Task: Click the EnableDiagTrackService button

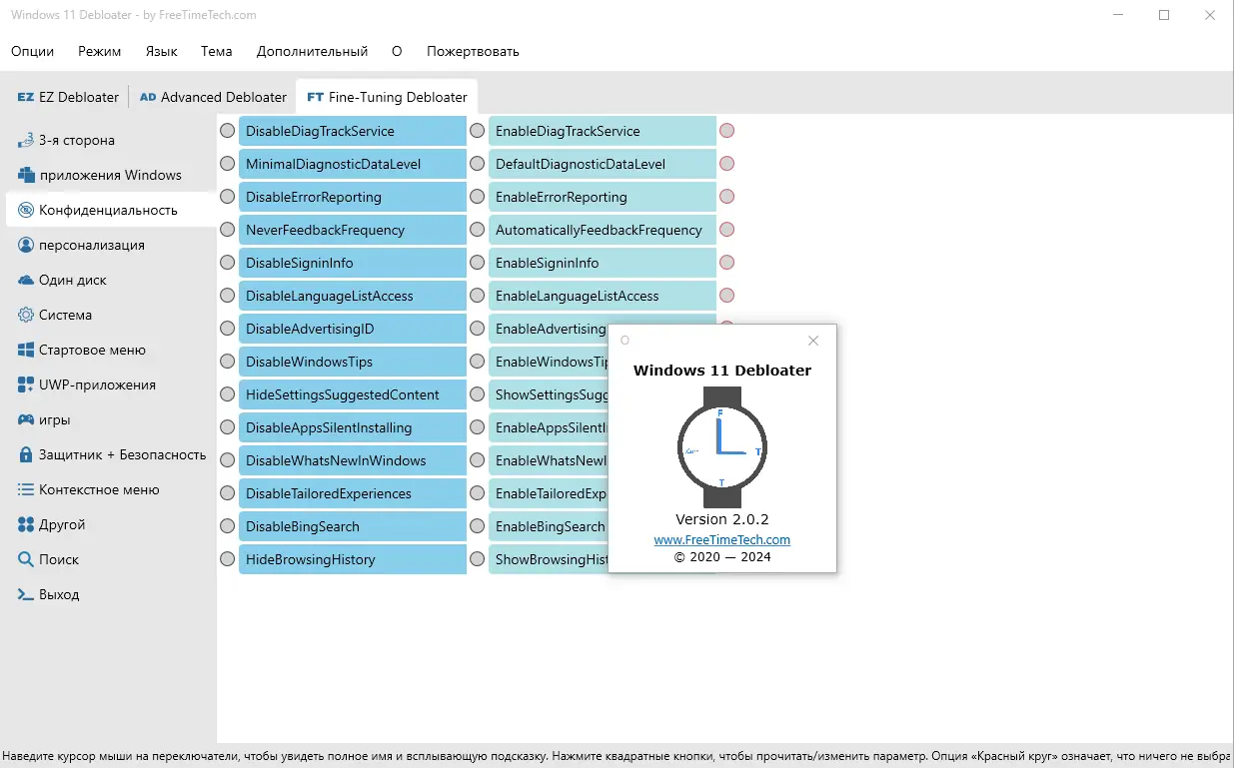Action: point(603,131)
